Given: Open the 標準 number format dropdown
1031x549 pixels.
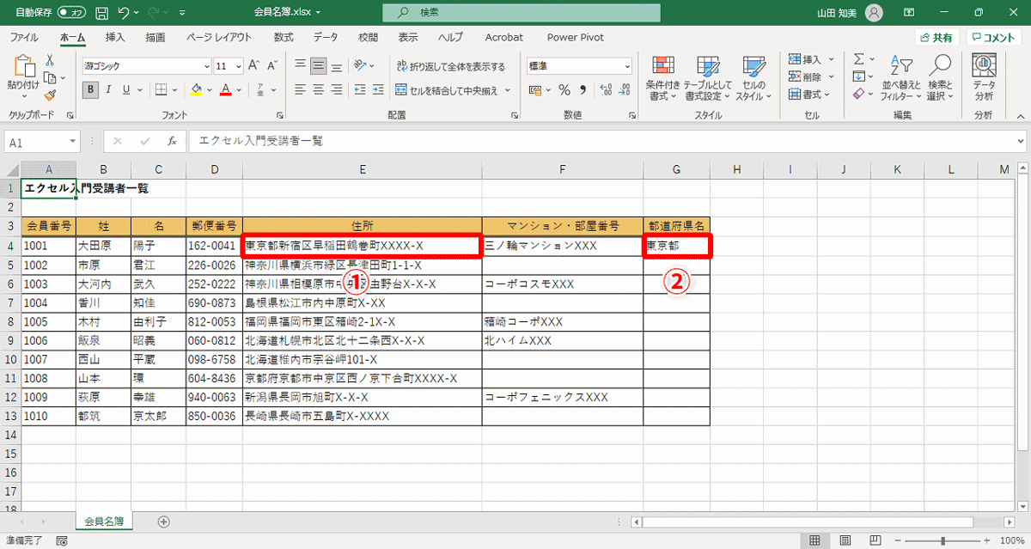Looking at the screenshot, I should 626,66.
